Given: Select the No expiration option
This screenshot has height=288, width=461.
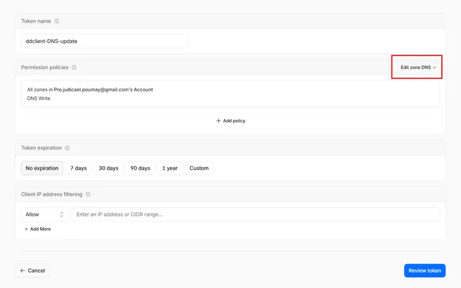Looking at the screenshot, I should 42,168.
